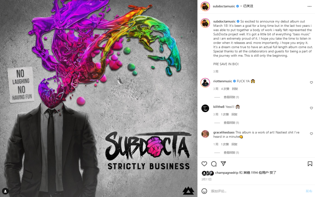Expand replies under riottenmusic's comment
The image size is (315, 197).
click(x=231, y=97)
